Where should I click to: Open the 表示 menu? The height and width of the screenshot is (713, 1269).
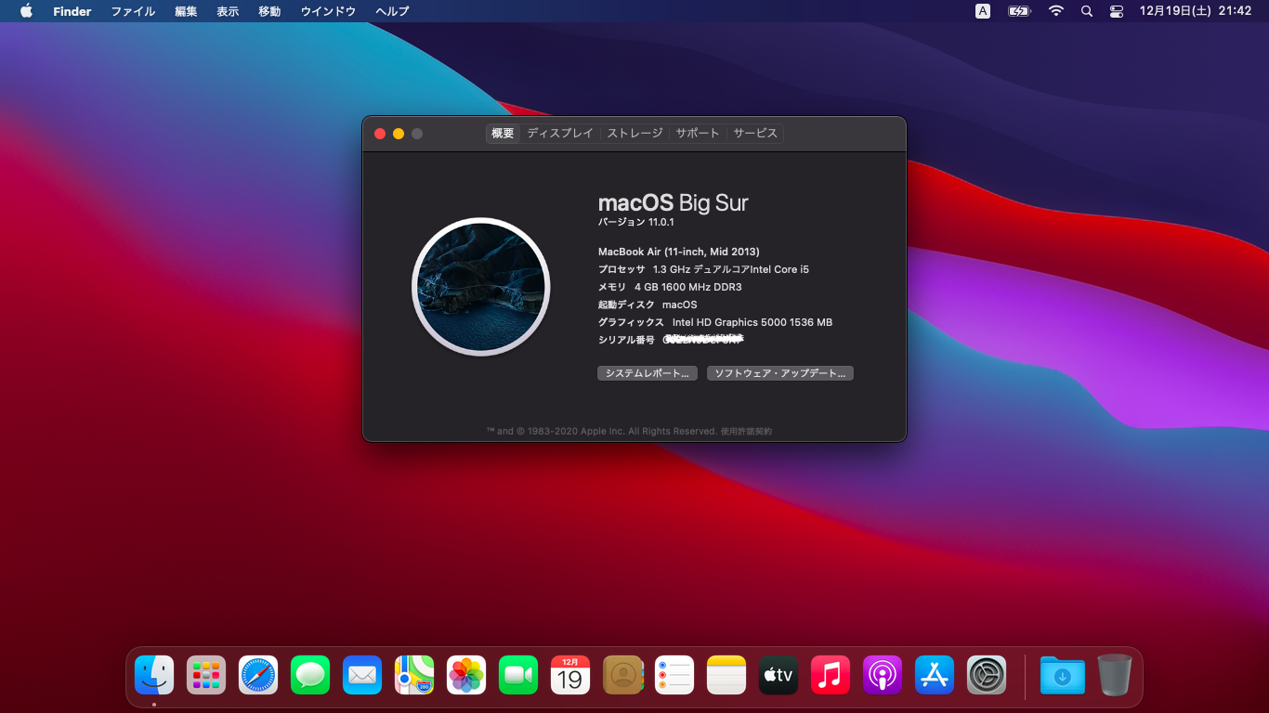coord(228,11)
